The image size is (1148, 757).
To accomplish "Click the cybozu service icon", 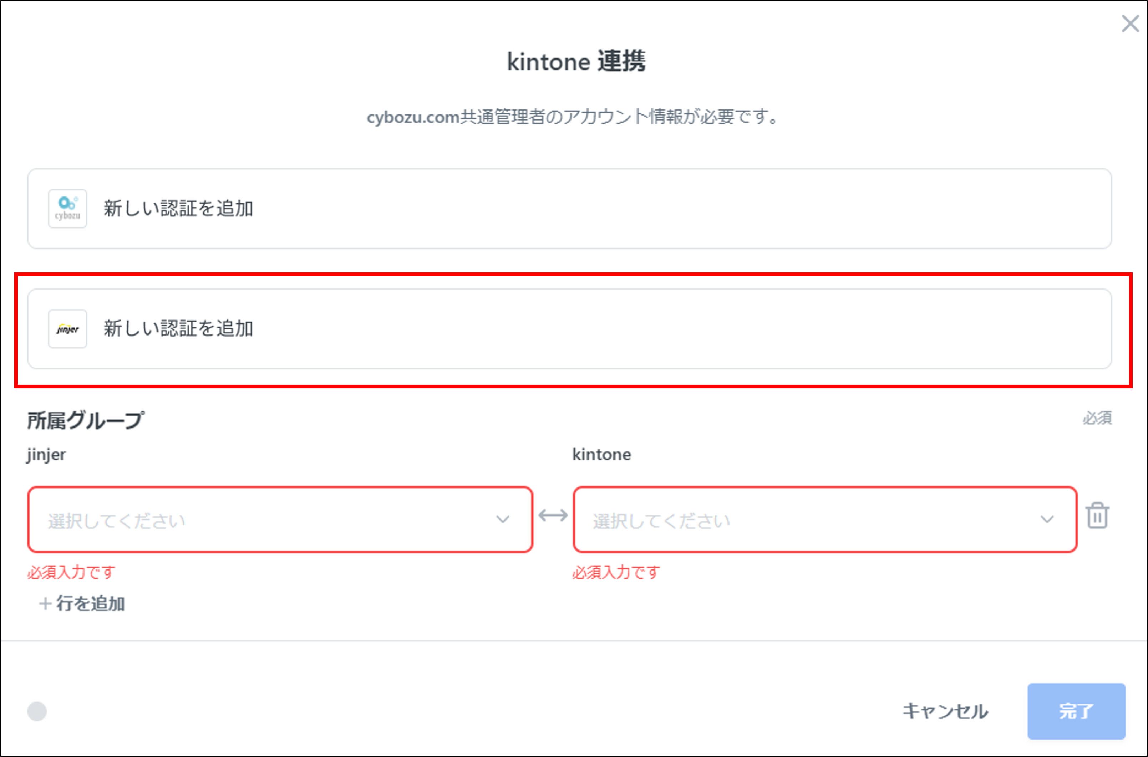I will click(x=67, y=209).
